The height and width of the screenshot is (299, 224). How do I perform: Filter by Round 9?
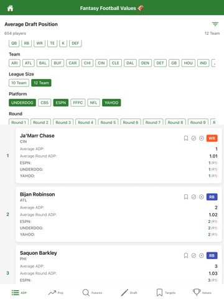point(198,122)
